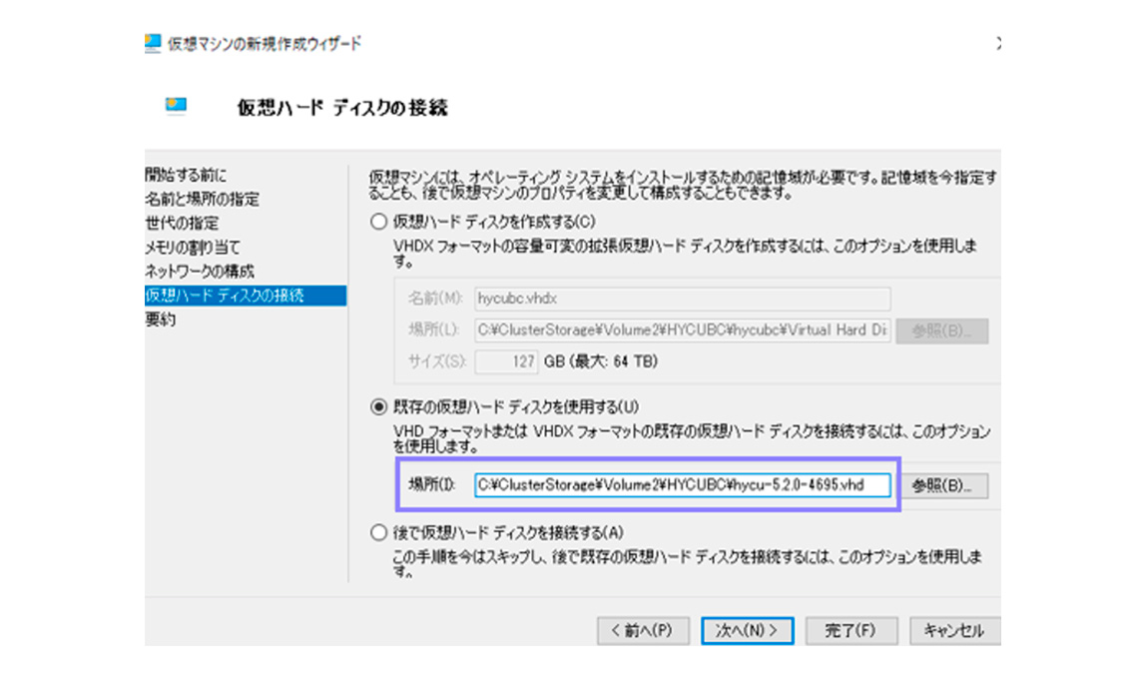This screenshot has width=1146, height=679.
Task: Click the existing disk 場所 path field
Action: tap(681, 485)
